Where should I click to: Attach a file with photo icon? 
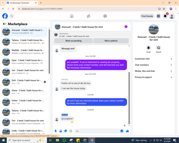tap(61, 131)
